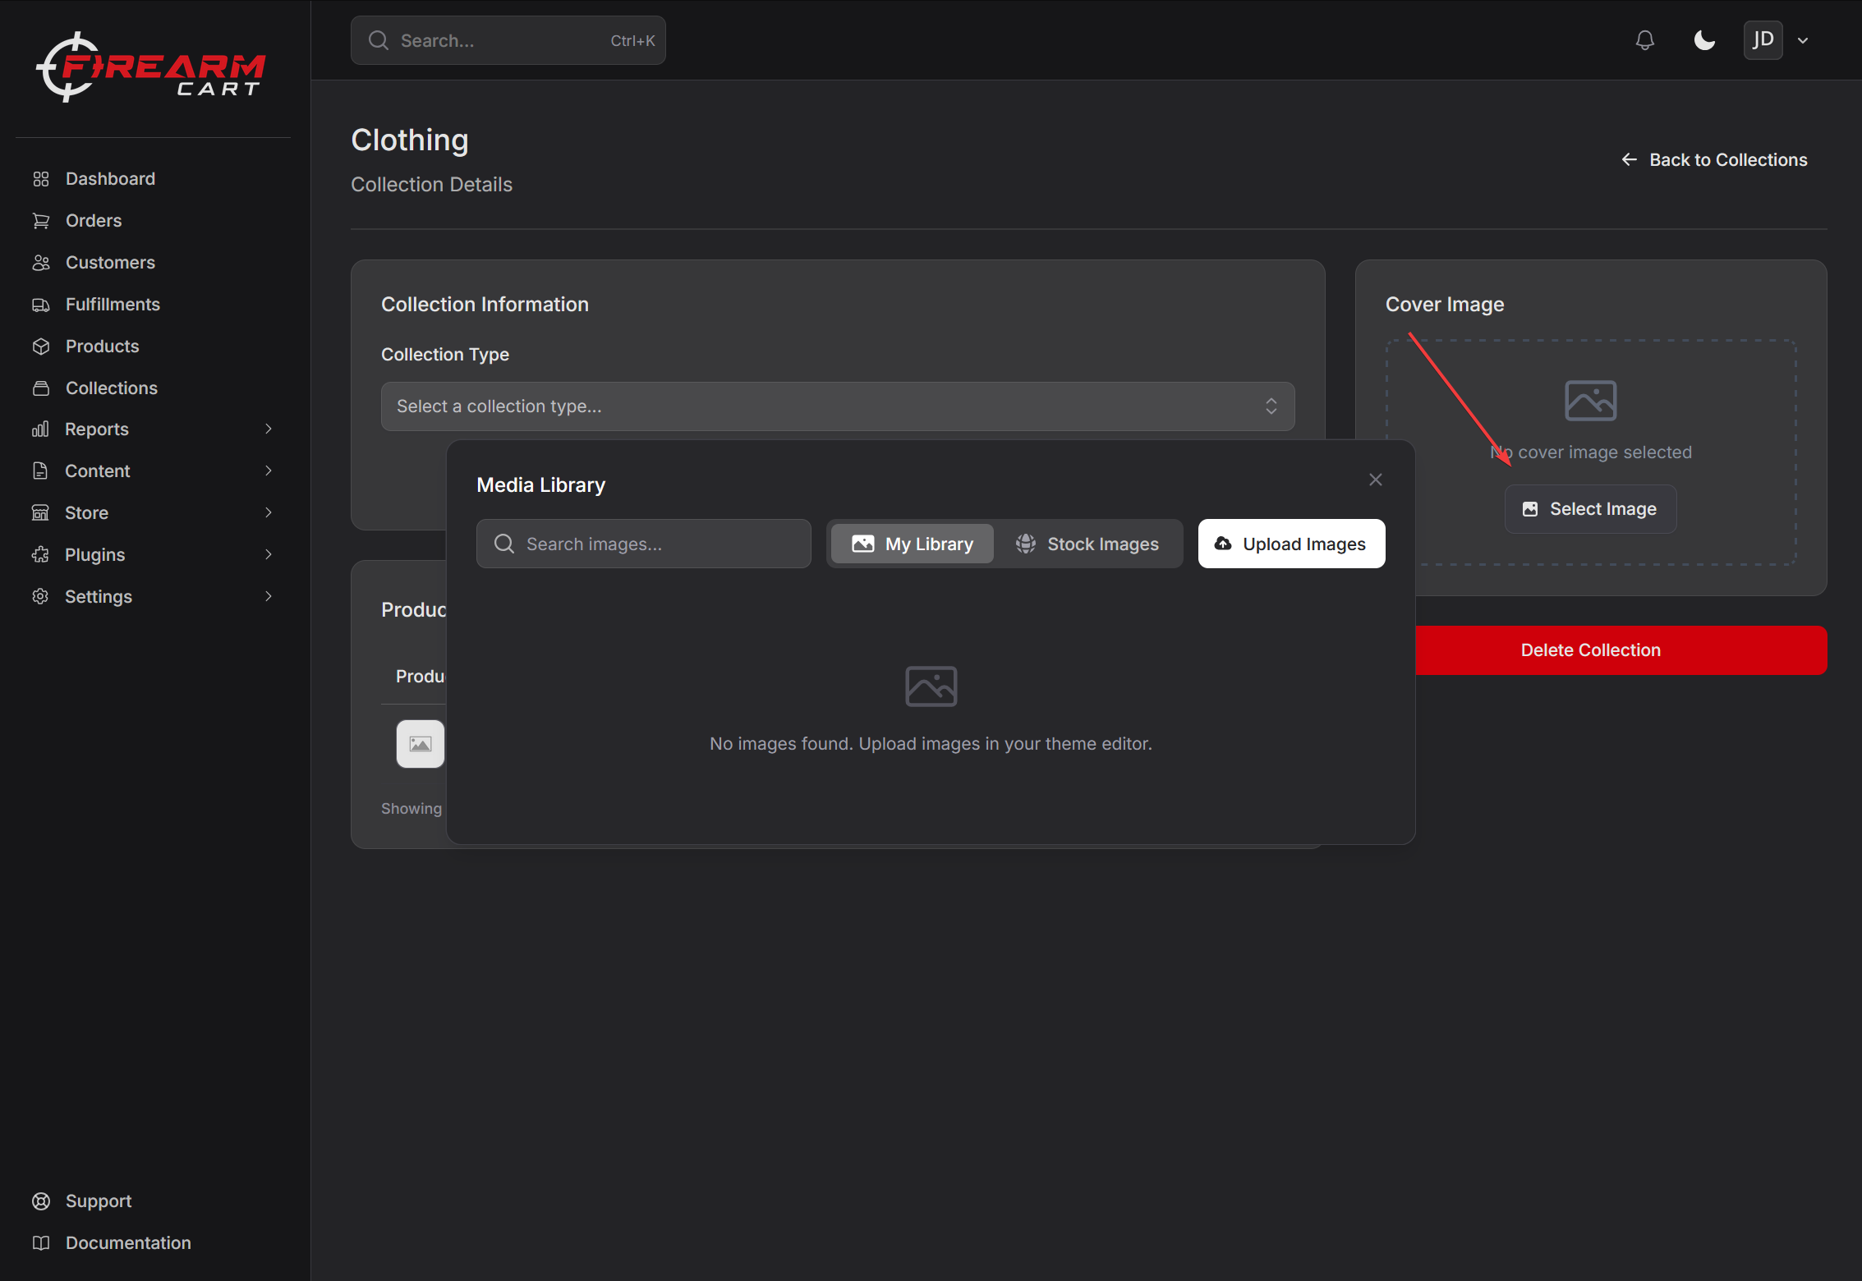Focus the global Search field
This screenshot has width=1862, height=1281.
click(x=508, y=40)
